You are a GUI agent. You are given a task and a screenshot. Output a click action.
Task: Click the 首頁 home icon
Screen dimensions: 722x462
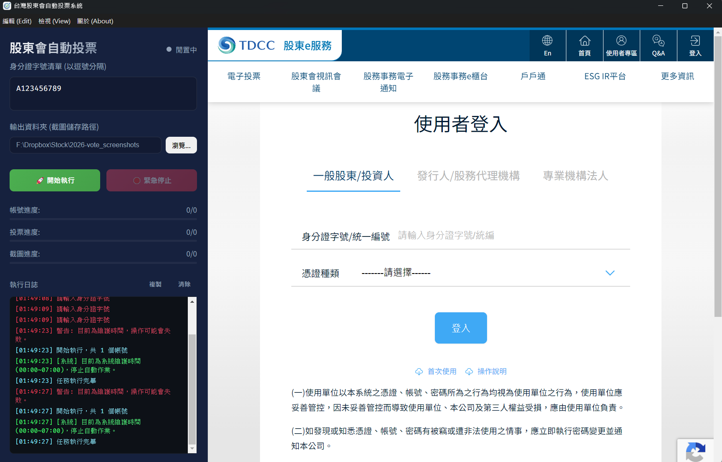point(584,45)
